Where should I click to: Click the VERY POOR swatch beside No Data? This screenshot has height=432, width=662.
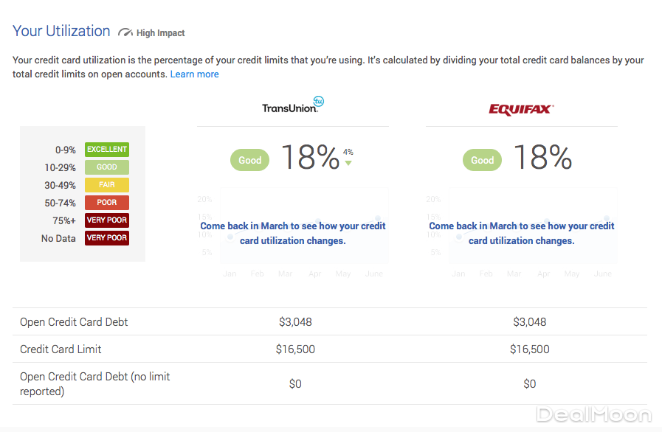coord(107,237)
